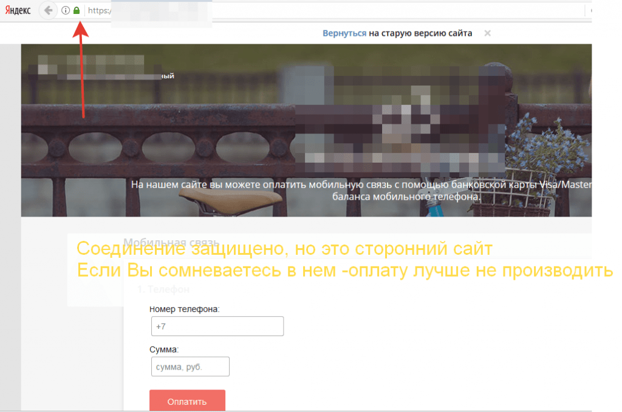The height and width of the screenshot is (412, 622).
Task: Dismiss the old-version notice with the × icon
Action: point(487,33)
